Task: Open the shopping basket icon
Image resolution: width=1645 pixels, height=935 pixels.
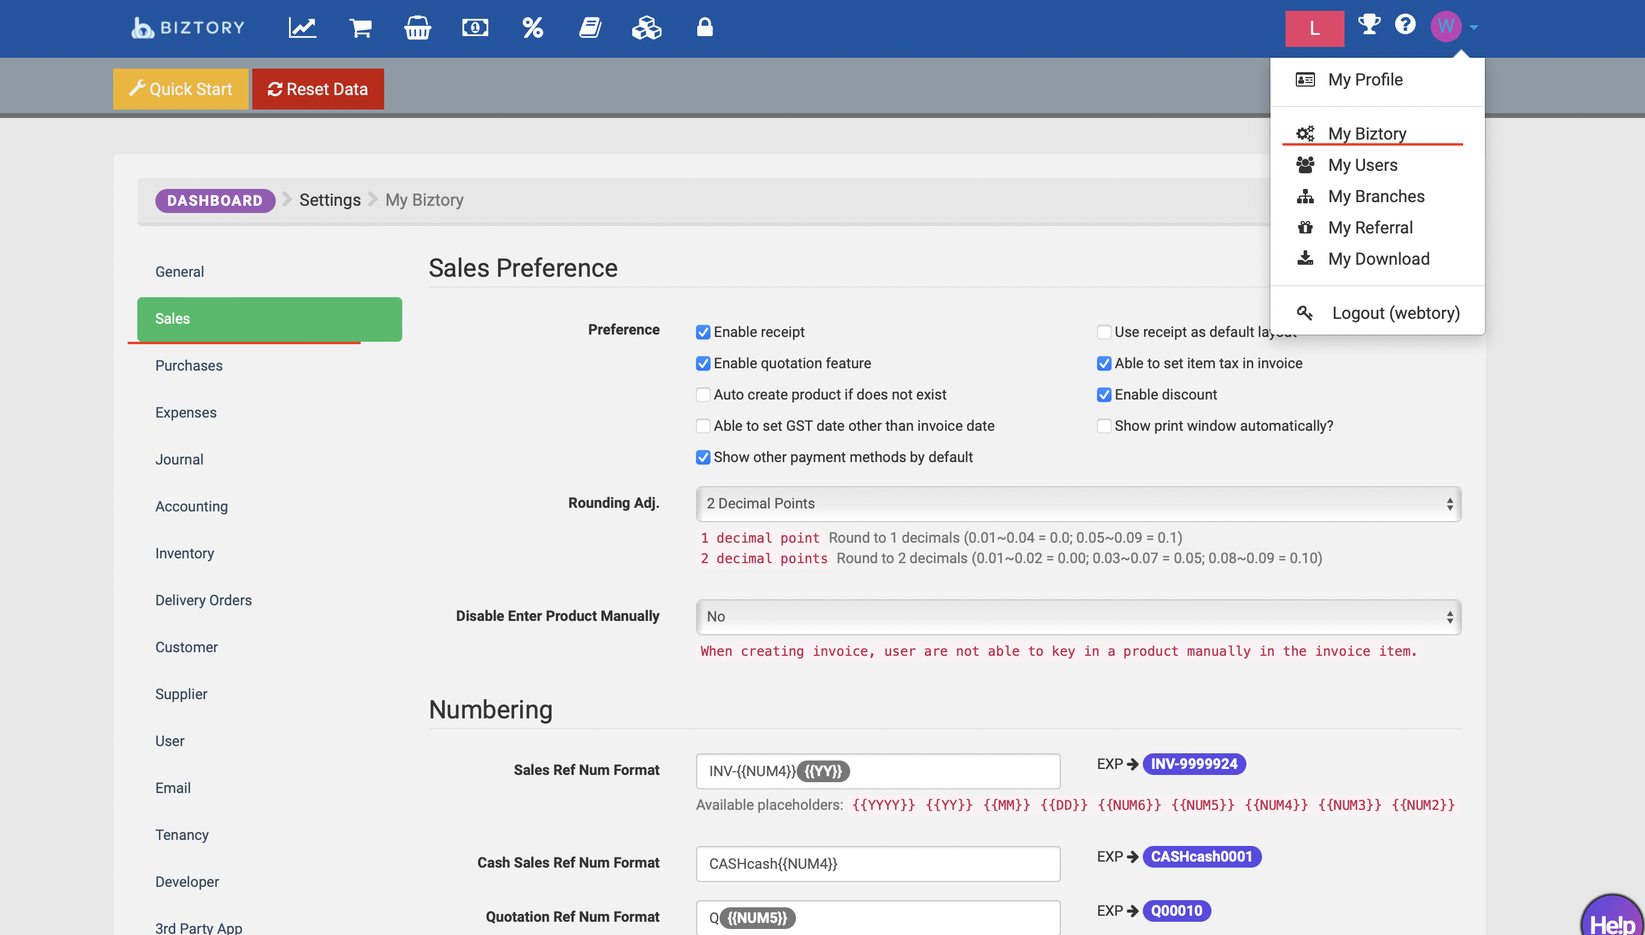Action: [x=417, y=28]
